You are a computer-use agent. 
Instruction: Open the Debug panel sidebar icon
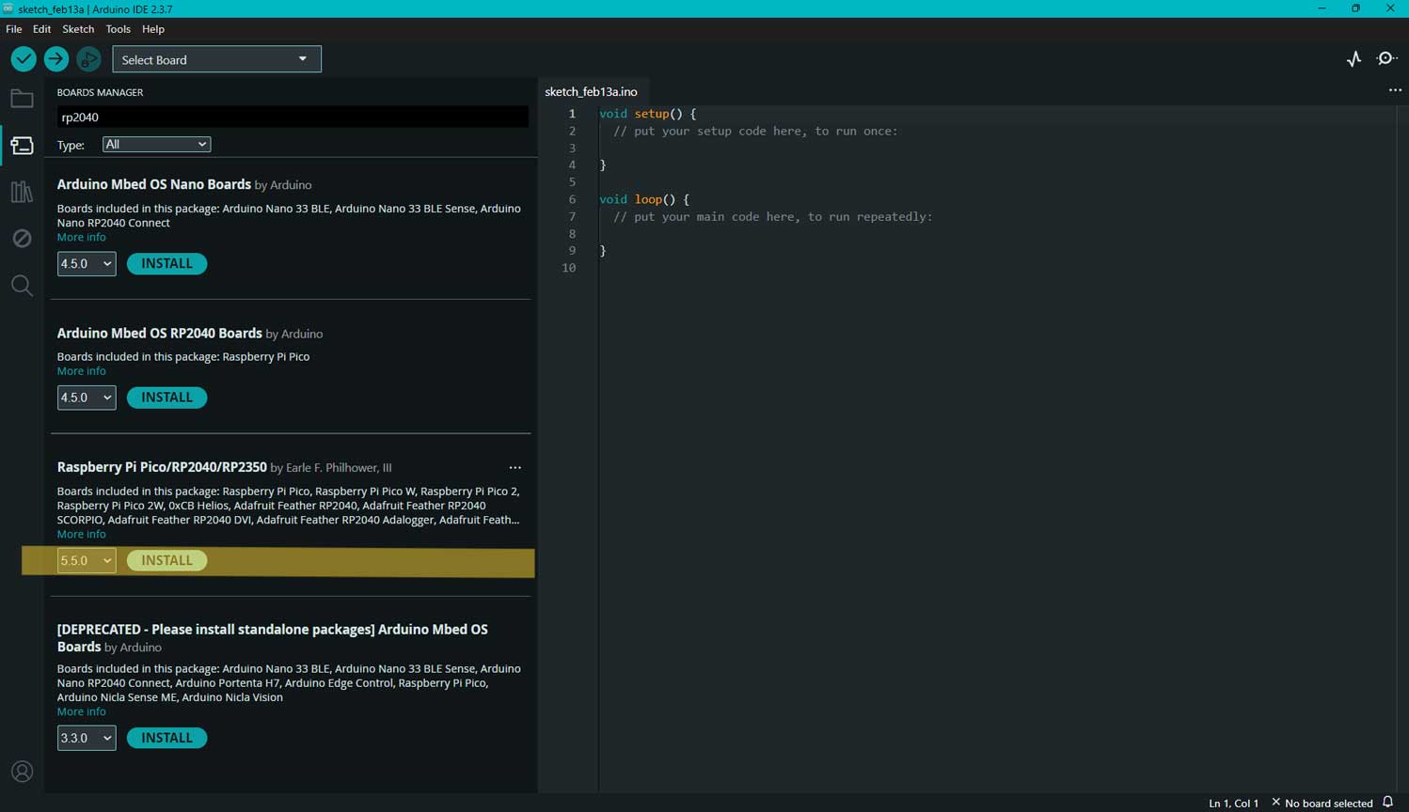coord(22,239)
